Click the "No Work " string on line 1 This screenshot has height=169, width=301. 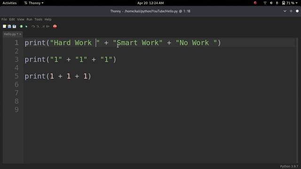point(197,43)
